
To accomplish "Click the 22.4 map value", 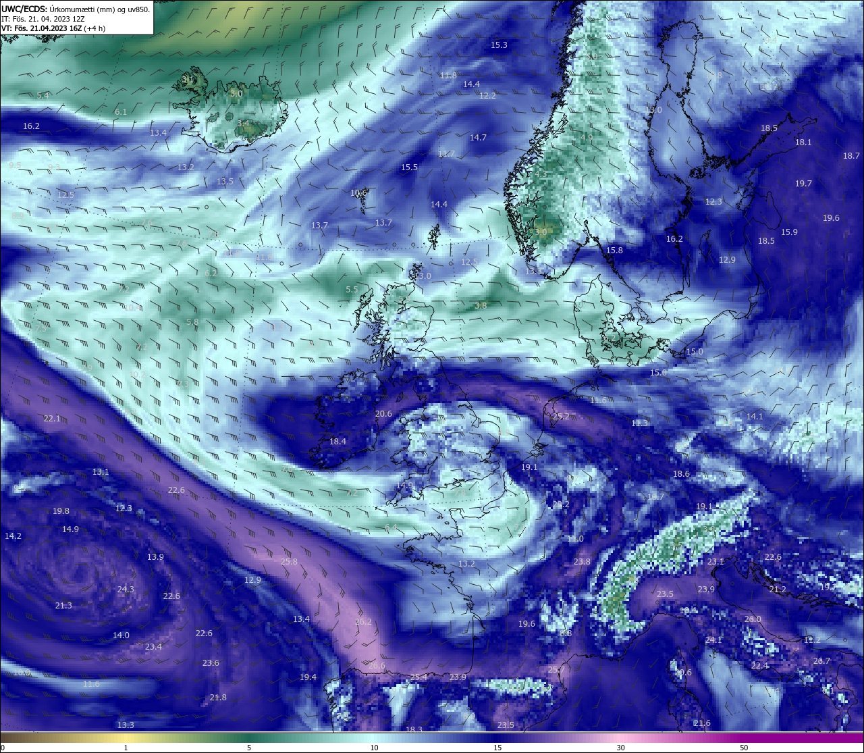I will click(x=759, y=666).
